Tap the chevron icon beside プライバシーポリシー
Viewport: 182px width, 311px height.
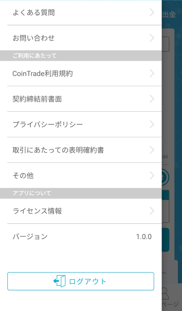coord(152,124)
